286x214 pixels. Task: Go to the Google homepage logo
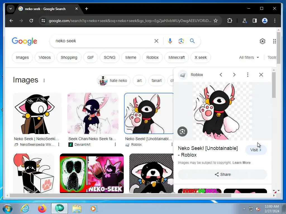25,41
